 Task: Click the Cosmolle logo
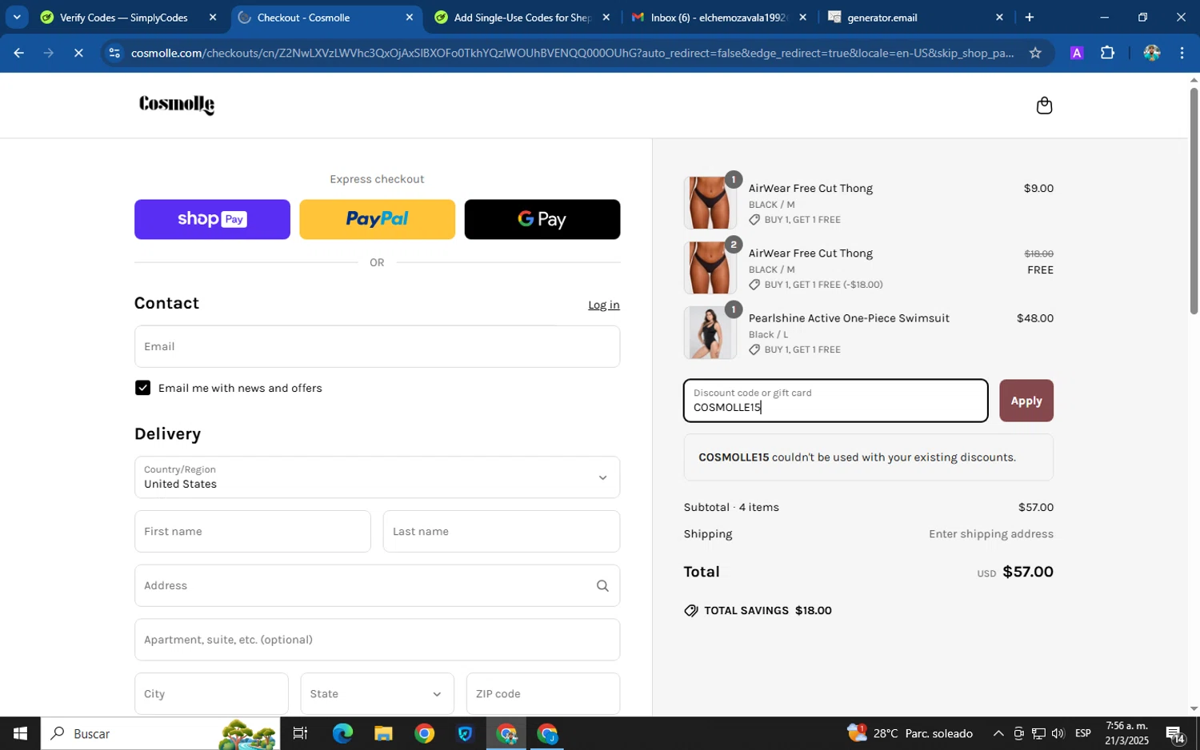pos(177,105)
